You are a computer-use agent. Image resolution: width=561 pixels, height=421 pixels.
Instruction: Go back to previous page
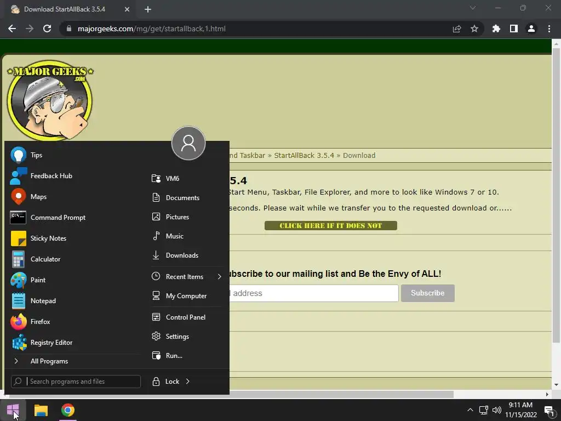[x=12, y=29]
